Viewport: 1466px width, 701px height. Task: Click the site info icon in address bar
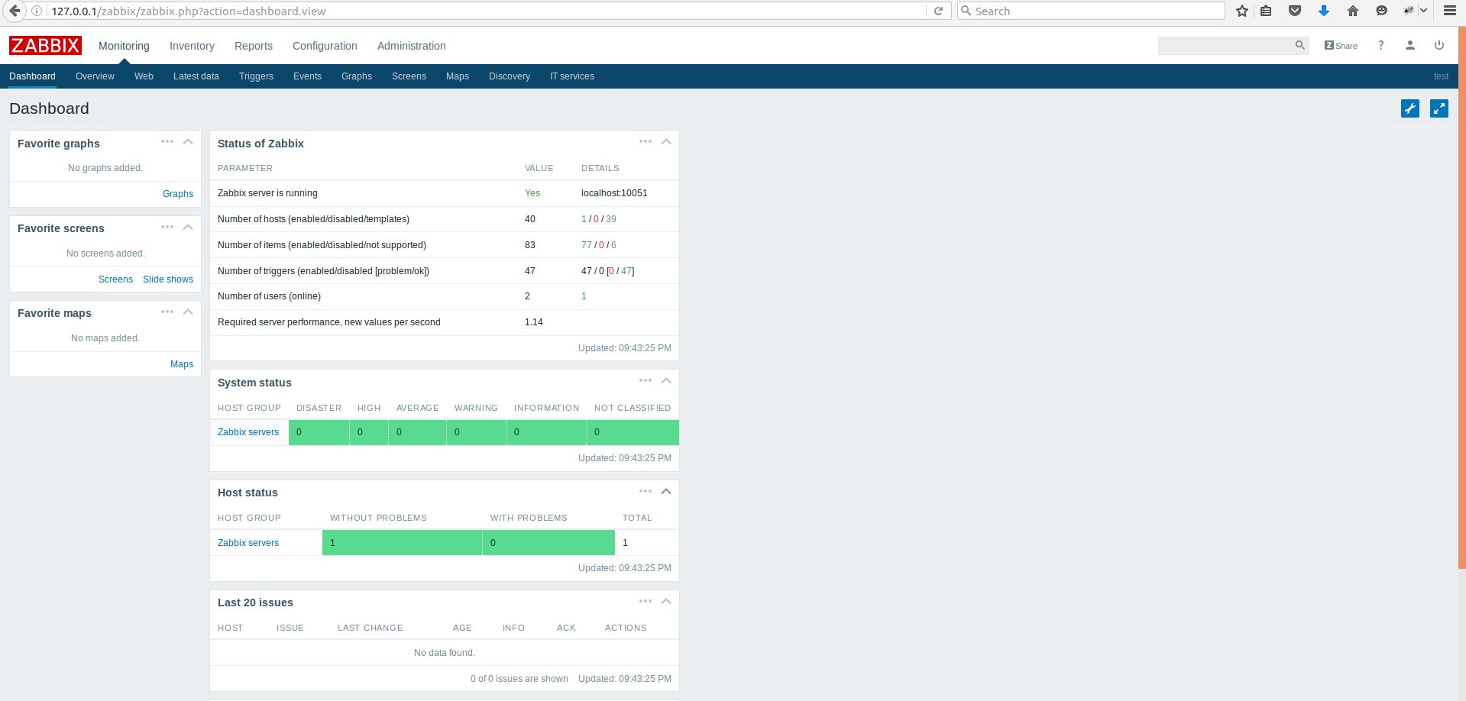coord(36,11)
